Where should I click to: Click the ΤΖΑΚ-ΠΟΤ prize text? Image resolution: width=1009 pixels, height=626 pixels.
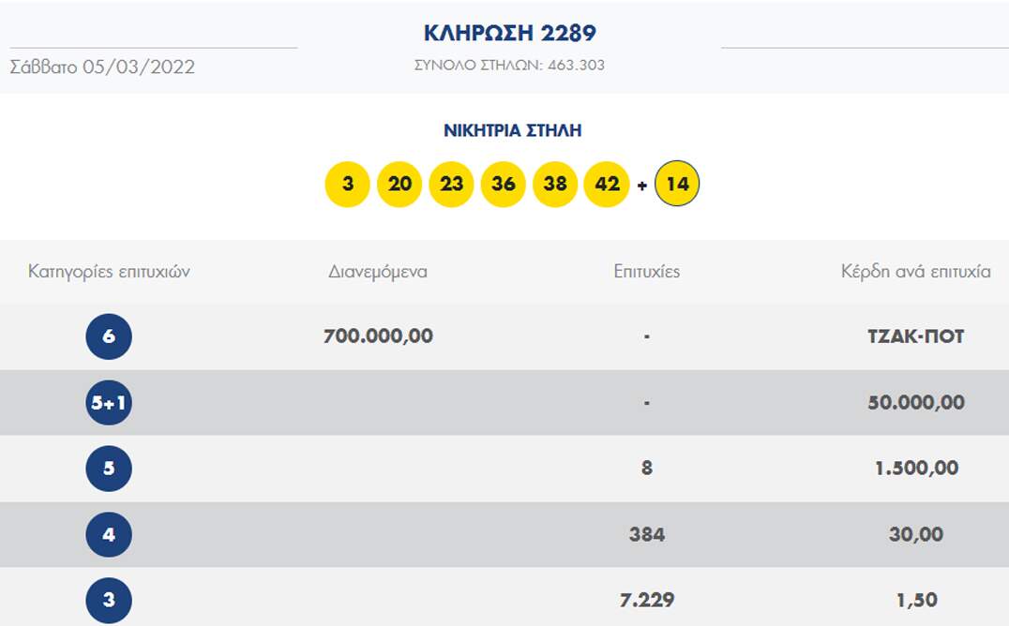[916, 336]
